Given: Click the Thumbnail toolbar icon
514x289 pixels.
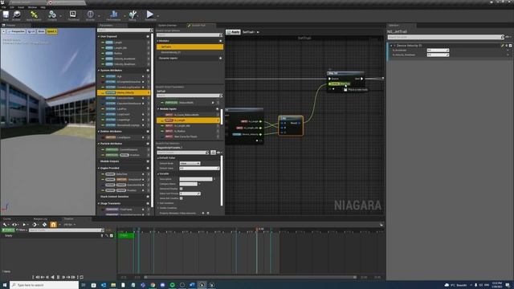Looking at the screenshot, I should tap(73, 15).
